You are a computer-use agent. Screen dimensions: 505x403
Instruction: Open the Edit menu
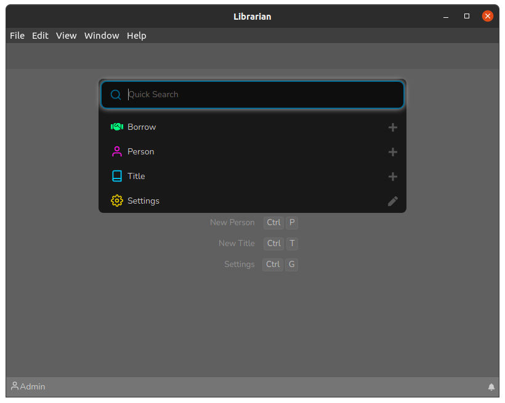pos(40,36)
